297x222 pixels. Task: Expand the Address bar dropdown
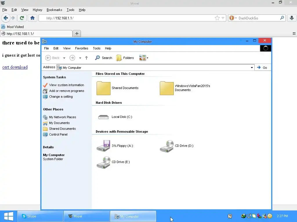[252, 68]
